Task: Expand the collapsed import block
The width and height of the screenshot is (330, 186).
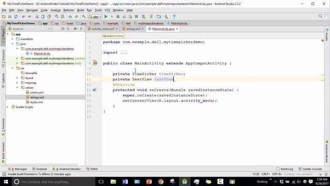Action: pos(102,53)
